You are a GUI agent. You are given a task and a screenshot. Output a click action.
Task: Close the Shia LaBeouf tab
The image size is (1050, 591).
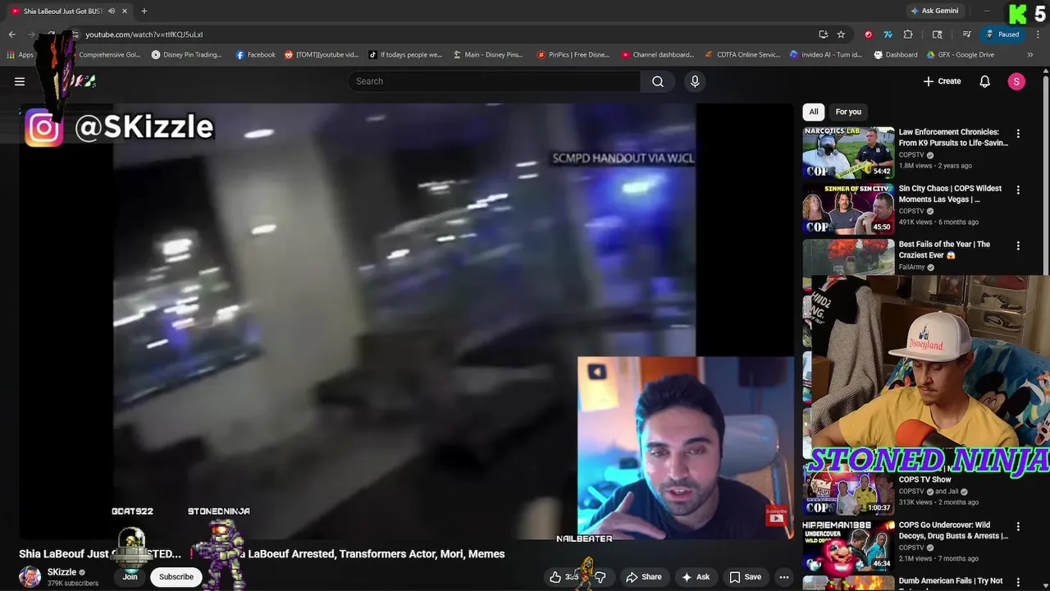pos(125,11)
